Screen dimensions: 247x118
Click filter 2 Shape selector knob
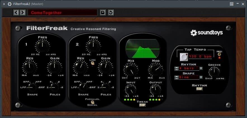83,87
